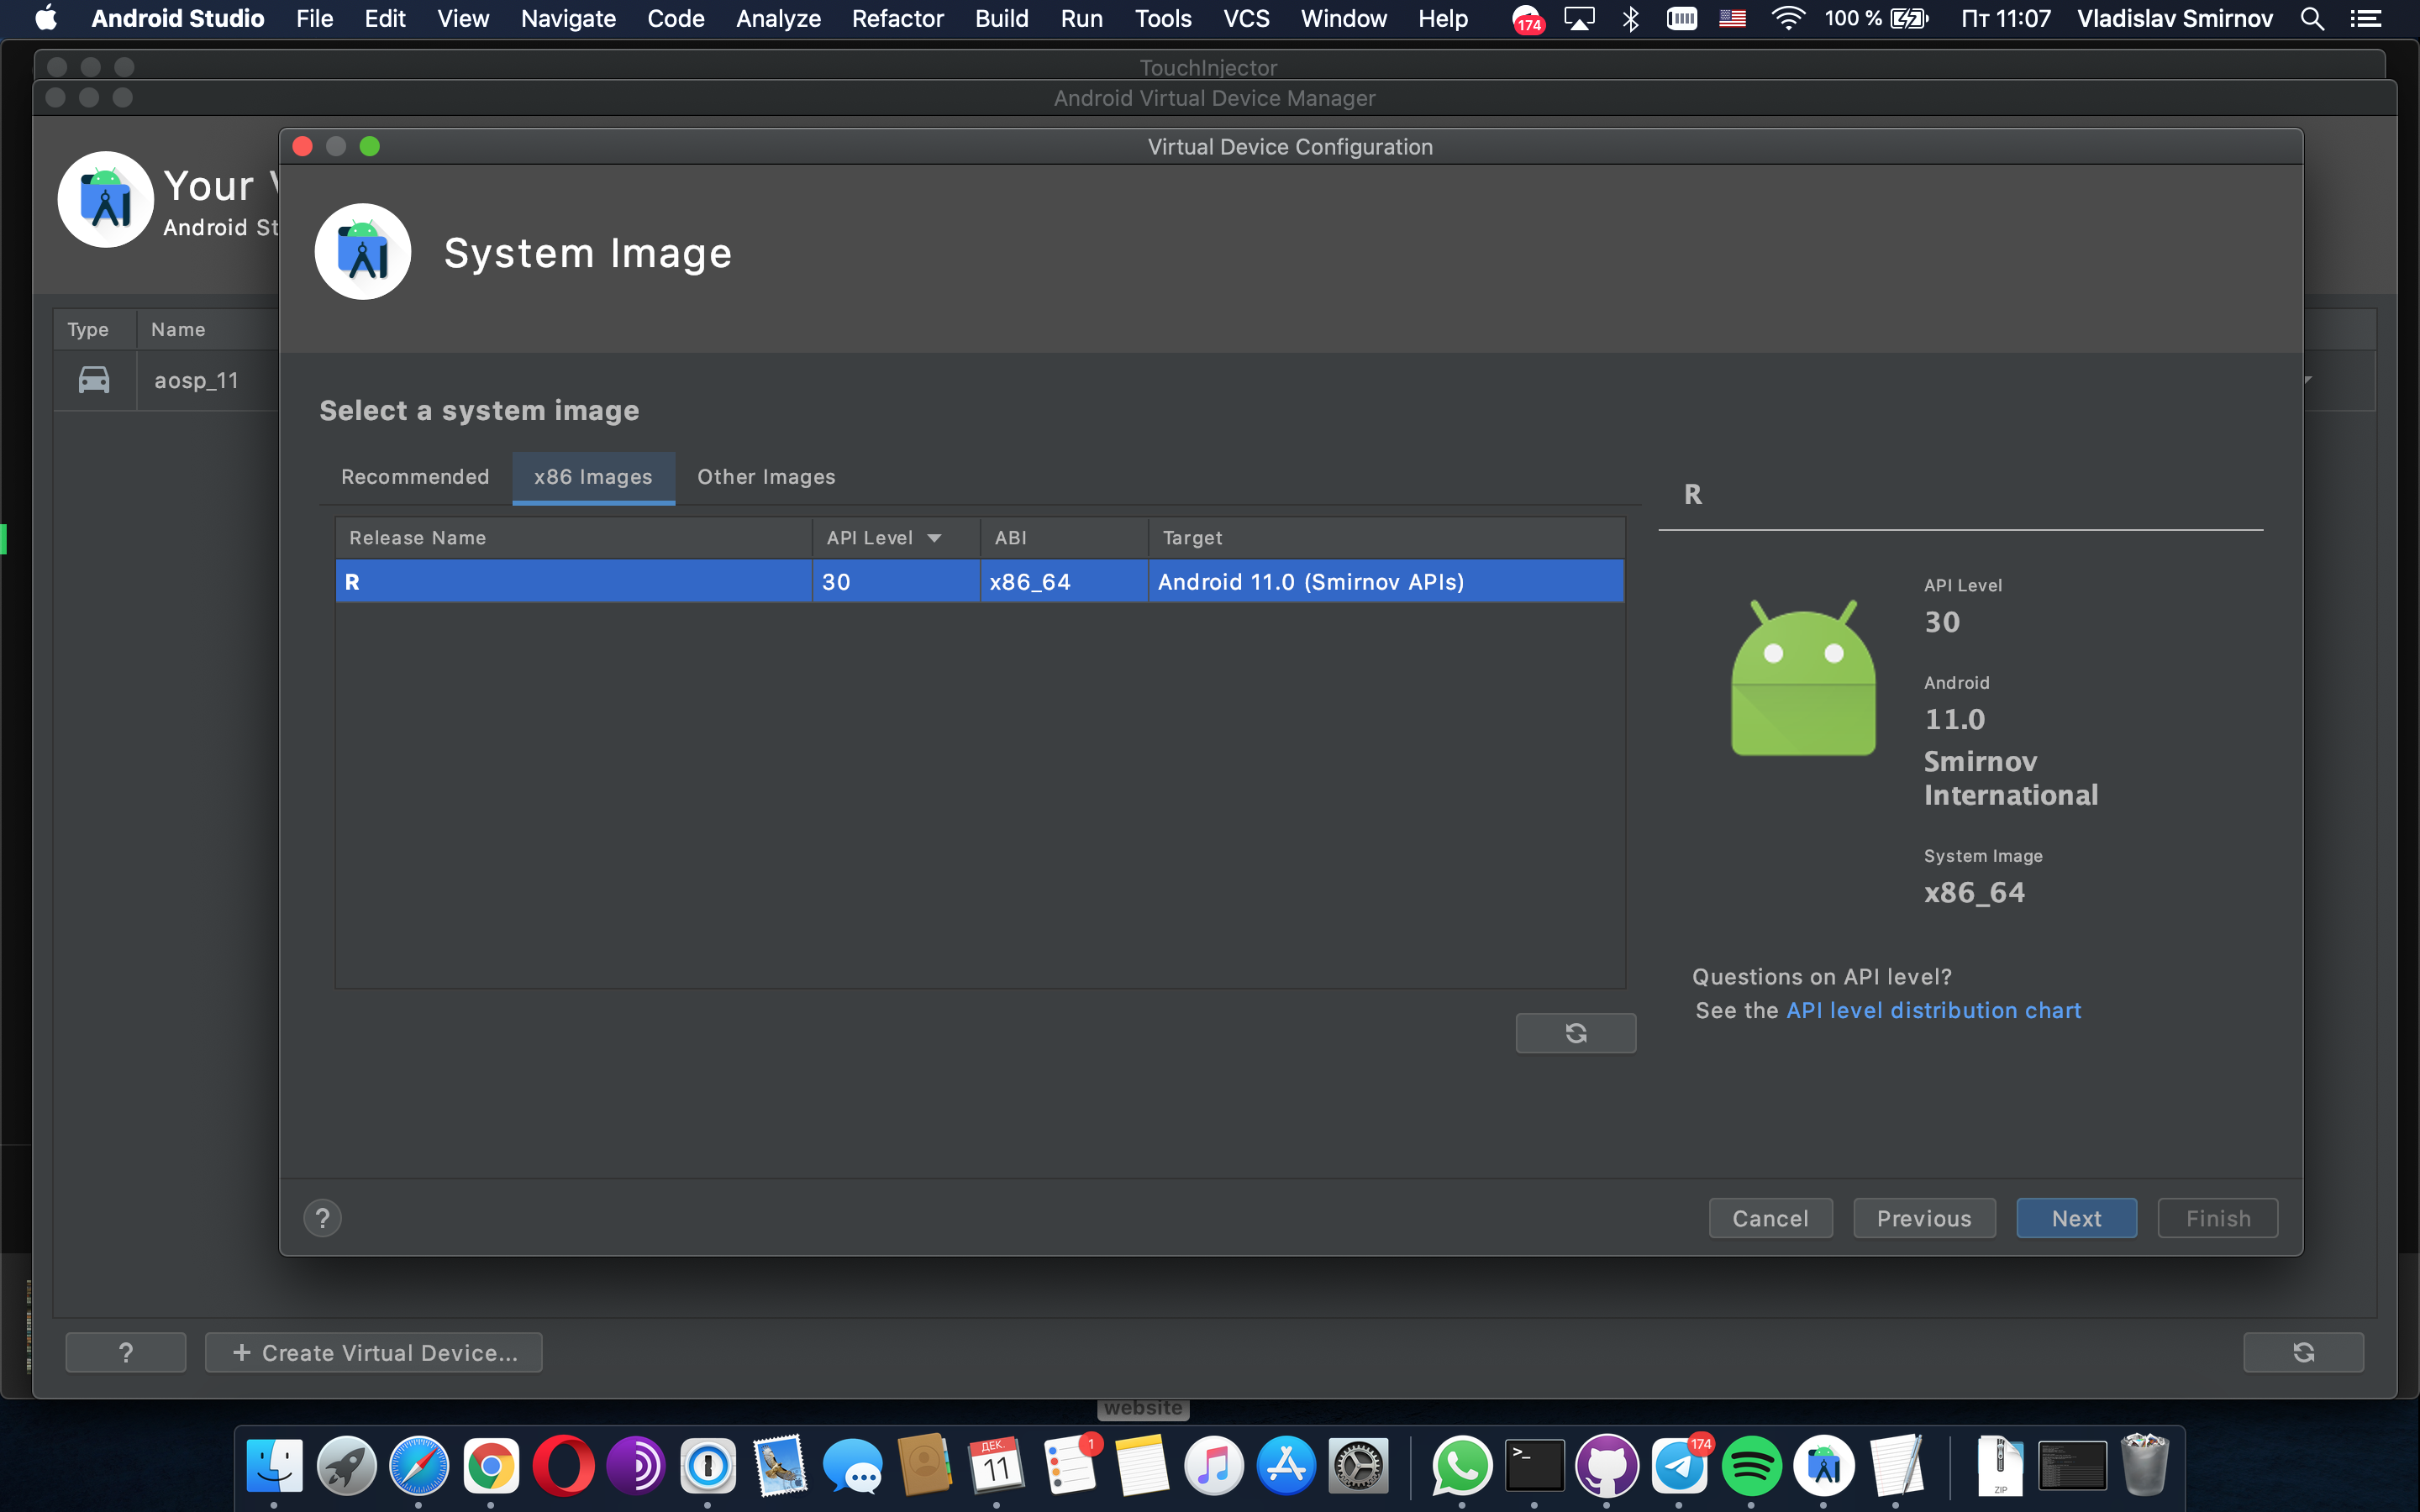The width and height of the screenshot is (2420, 1512).
Task: Open Spotlight search in menu bar
Action: [x=2312, y=19]
